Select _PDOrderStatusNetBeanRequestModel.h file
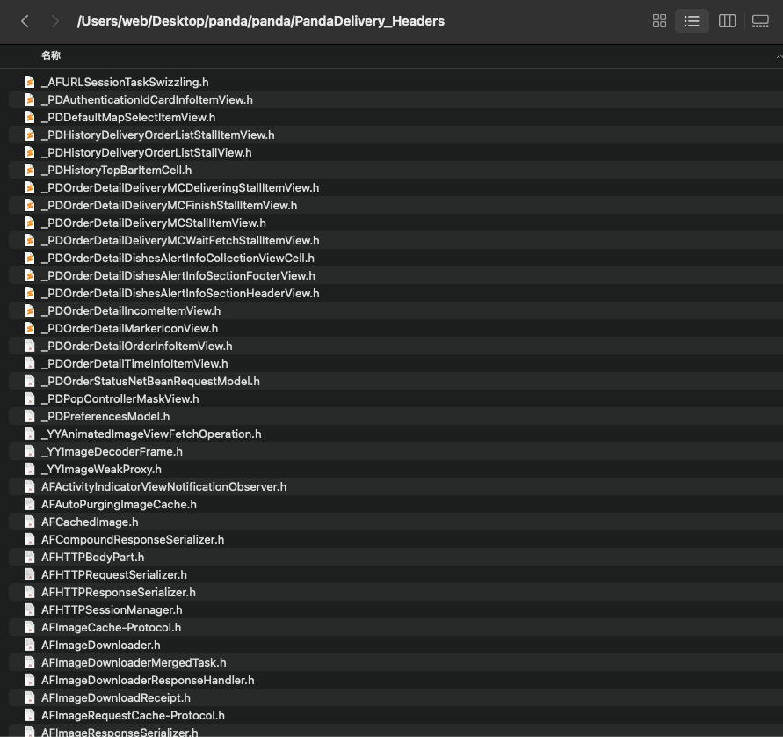 coord(150,381)
